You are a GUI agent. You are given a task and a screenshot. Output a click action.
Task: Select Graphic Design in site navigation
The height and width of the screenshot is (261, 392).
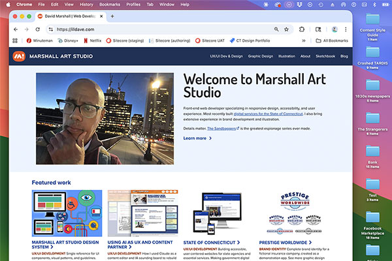260,56
